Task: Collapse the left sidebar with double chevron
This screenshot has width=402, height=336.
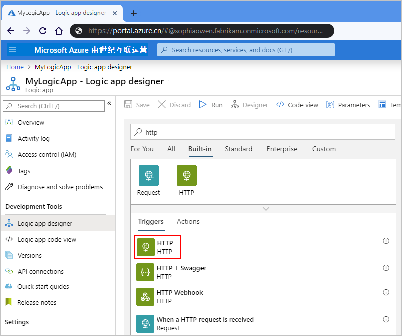Action: [x=109, y=103]
